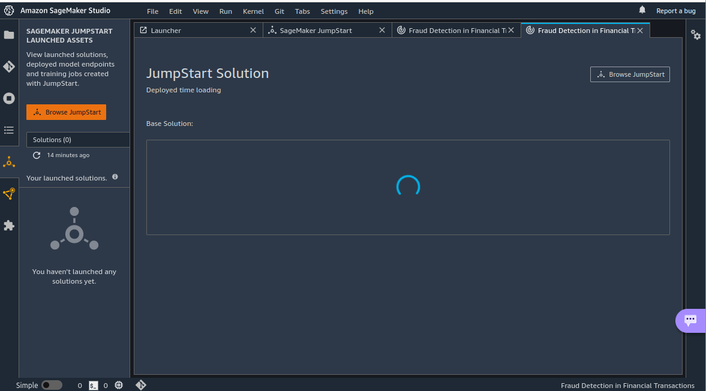Image resolution: width=706 pixels, height=391 pixels.
Task: Click the Deployed time loading text
Action: coord(184,90)
